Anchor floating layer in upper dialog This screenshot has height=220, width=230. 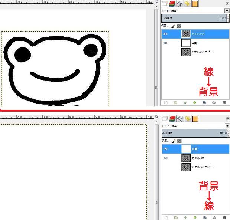point(214,102)
